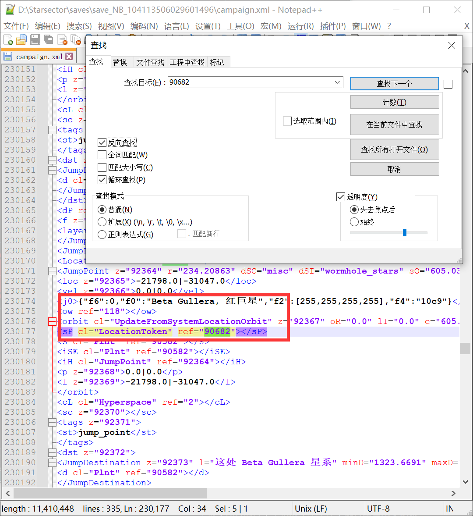The width and height of the screenshot is (473, 516).
Task: Open the 查找目标 search history dropdown
Action: tap(337, 82)
